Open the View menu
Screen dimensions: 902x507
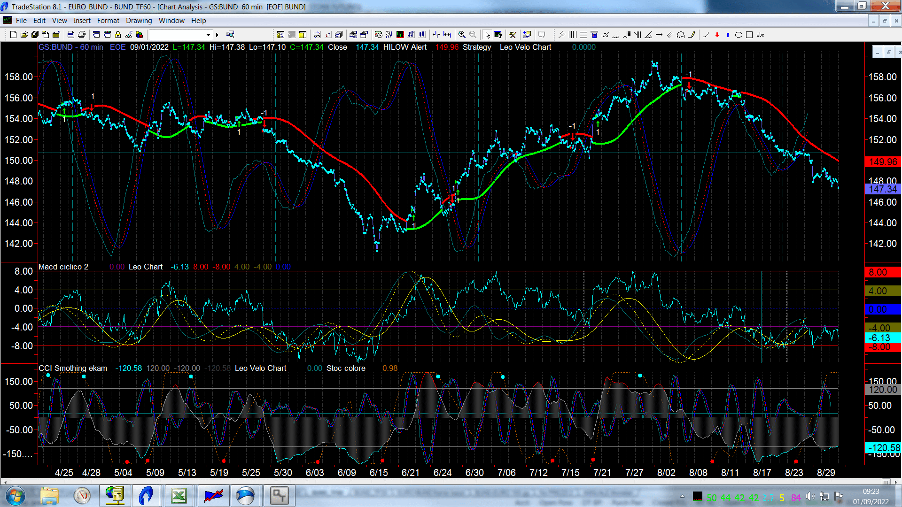[x=59, y=21]
